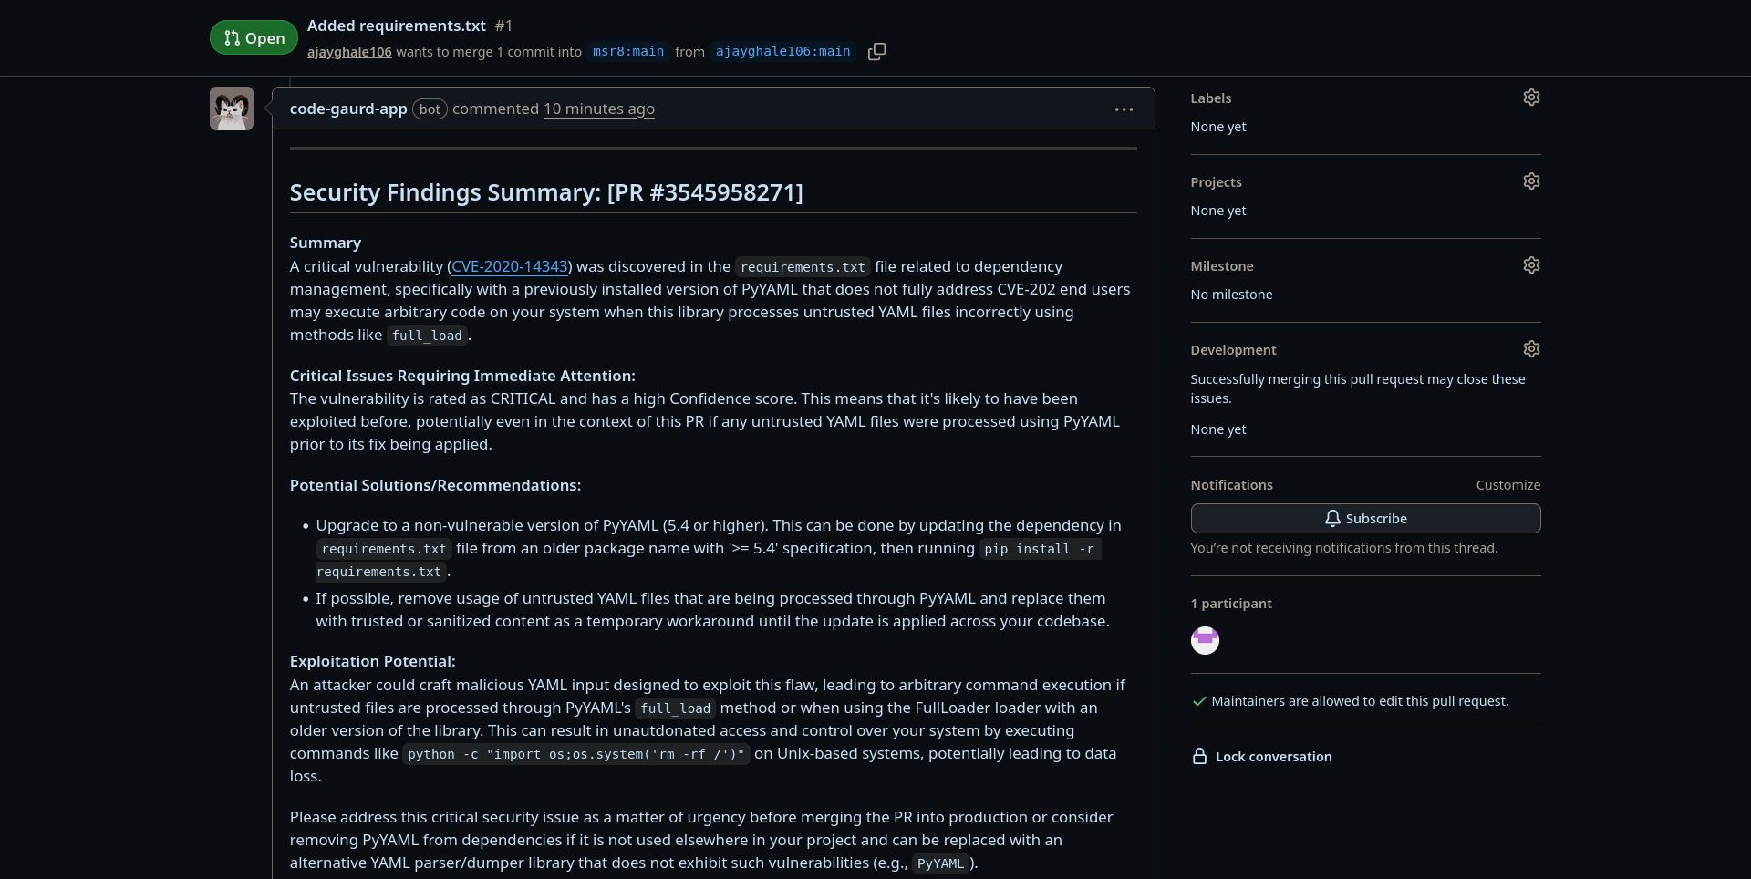
Task: Open the Milestone gear settings
Action: tap(1531, 265)
